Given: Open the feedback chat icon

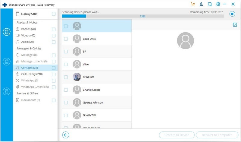Looking at the screenshot, I should tap(210, 4).
